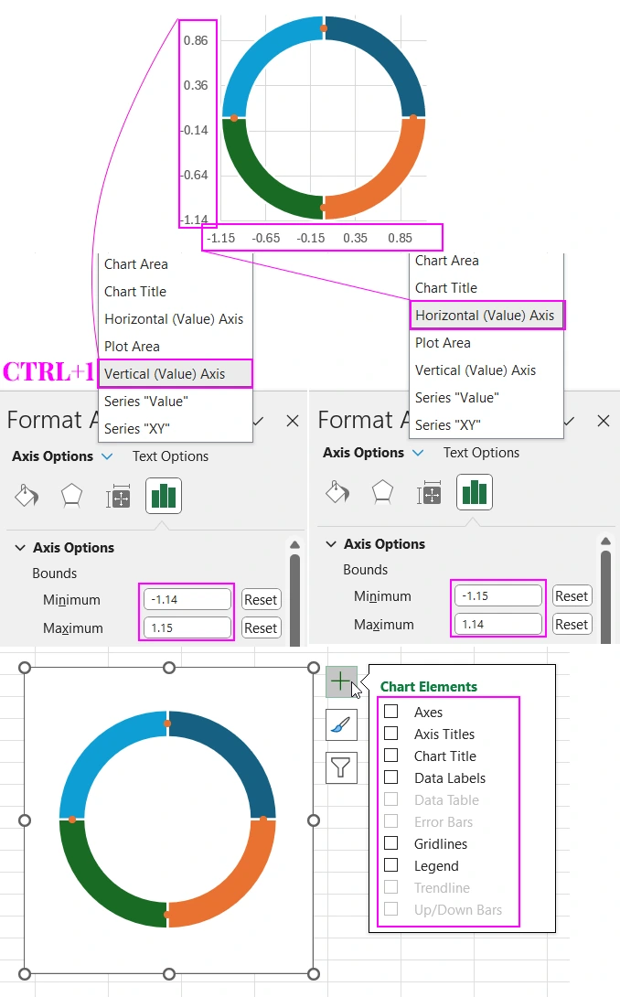
Task: Open Size & Properties in pane showing Minimum -1.15
Action: (x=430, y=493)
